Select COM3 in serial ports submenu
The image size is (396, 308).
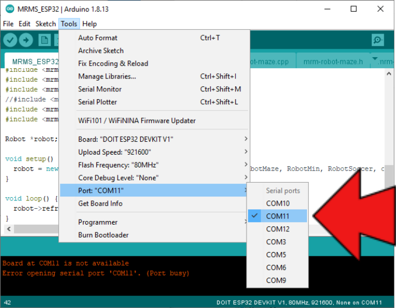coord(276,242)
